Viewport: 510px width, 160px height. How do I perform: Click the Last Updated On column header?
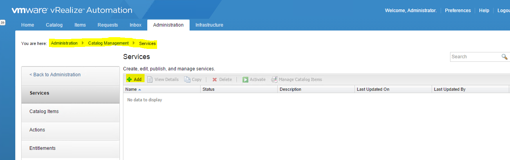click(x=393, y=89)
